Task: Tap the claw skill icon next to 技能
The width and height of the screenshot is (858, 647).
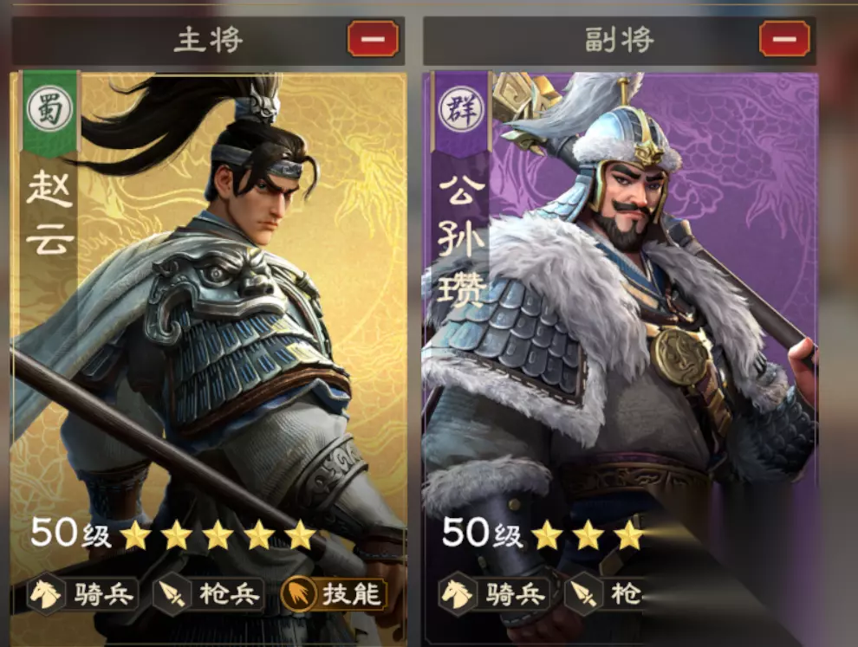Action: click(297, 593)
